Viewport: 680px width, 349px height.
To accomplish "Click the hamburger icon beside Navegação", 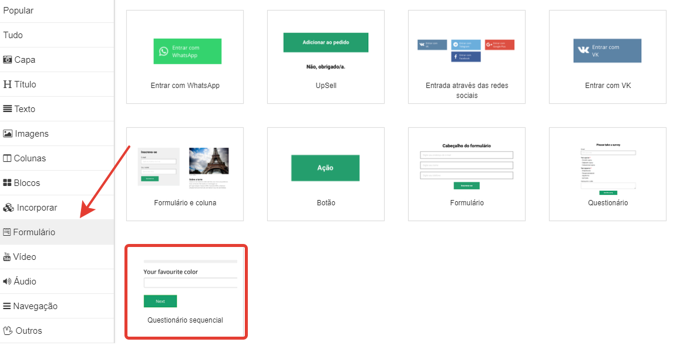I will pos(7,306).
